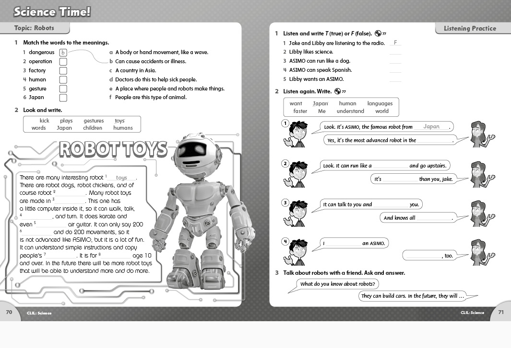Screen dimensions: 511x348
Task: Click blank 2 after 'course robot'
Action: (71, 193)
